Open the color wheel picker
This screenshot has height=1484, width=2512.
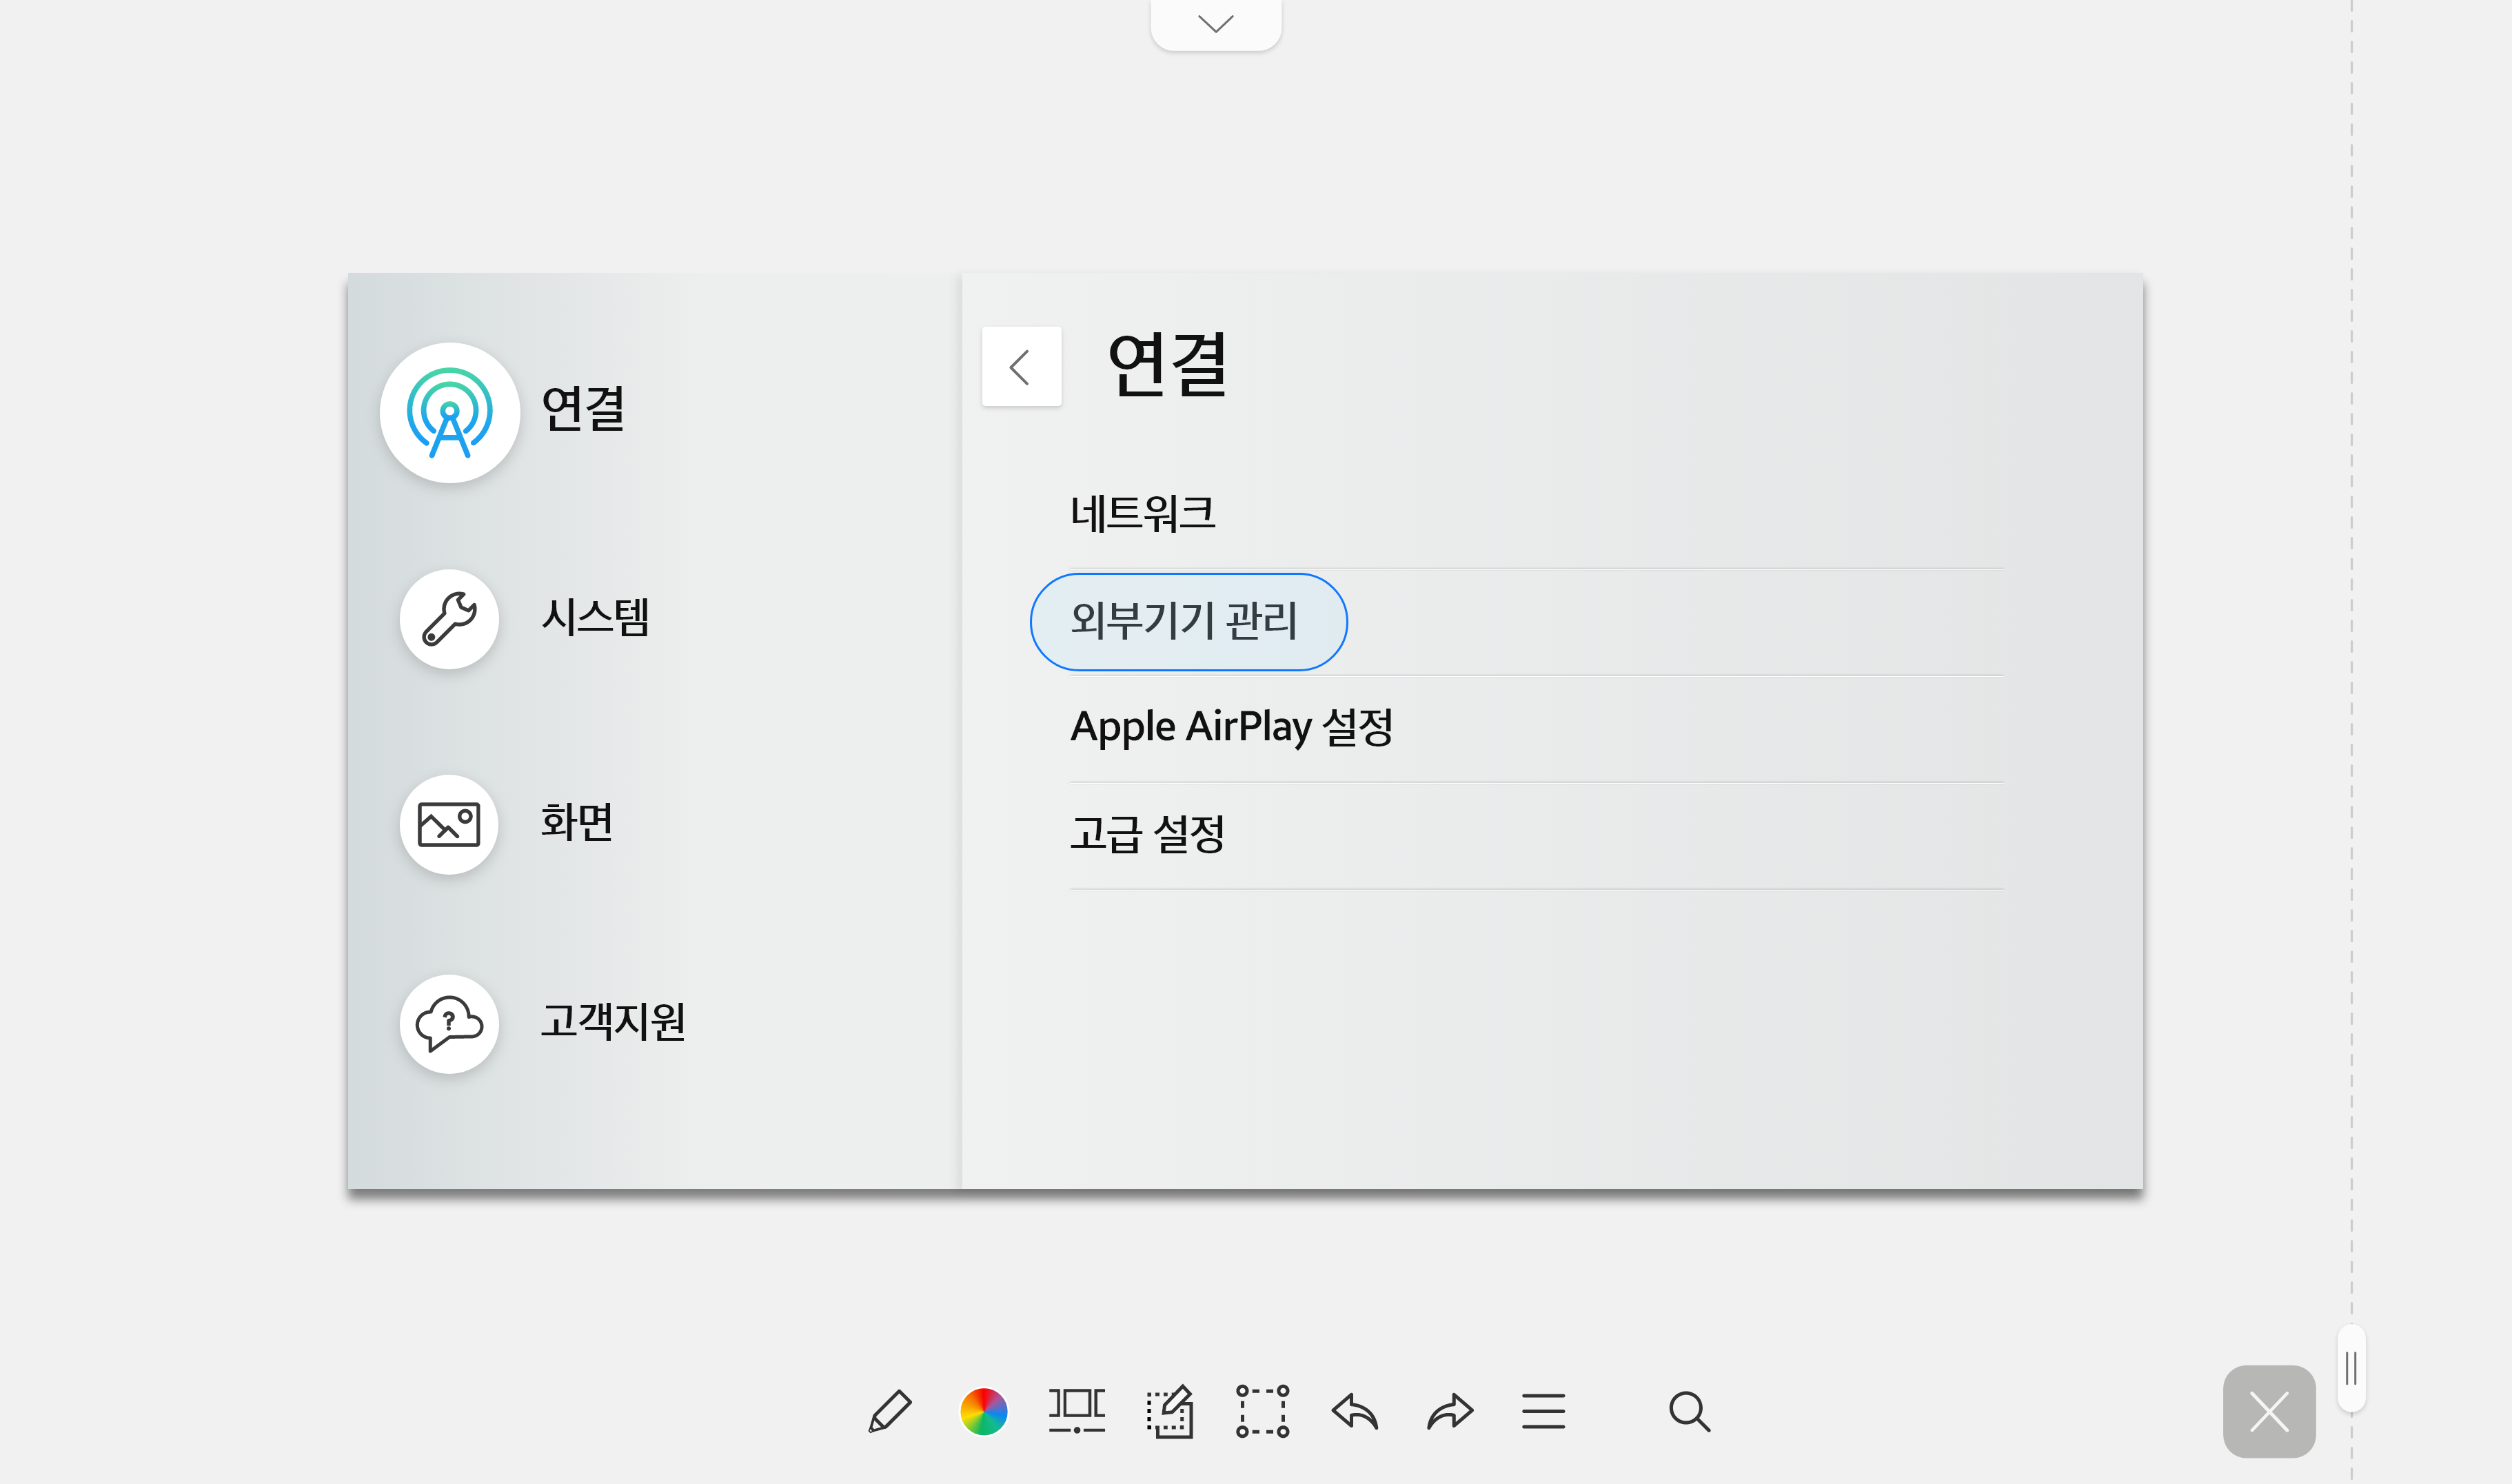pyautogui.click(x=983, y=1411)
